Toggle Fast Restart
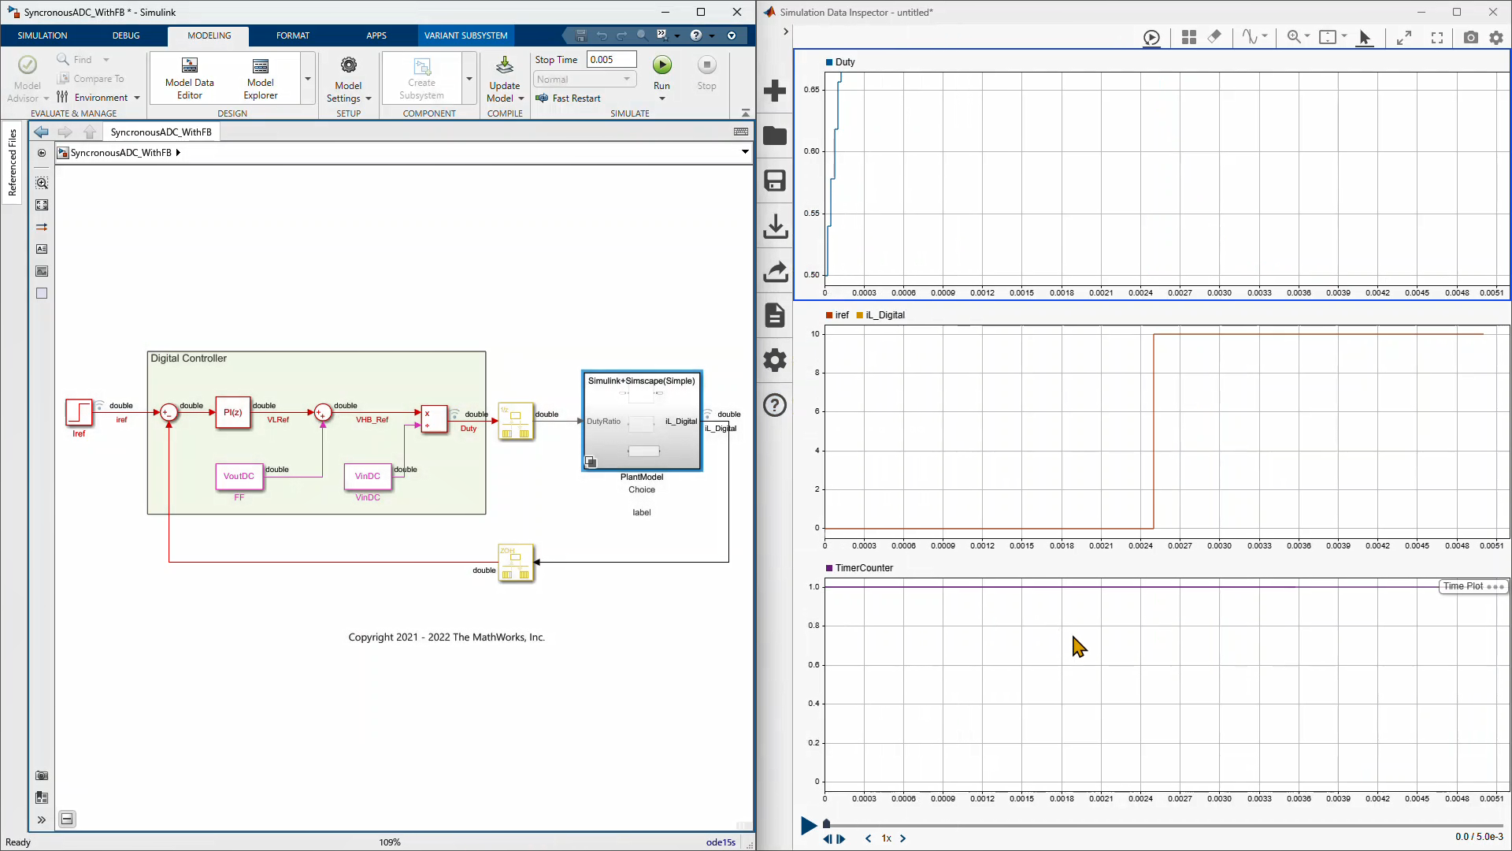This screenshot has height=851, width=1512. pyautogui.click(x=569, y=98)
